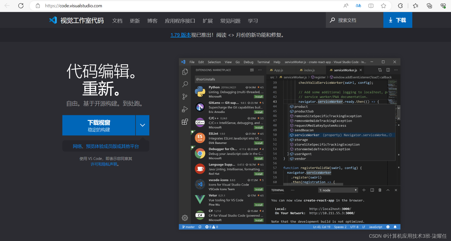
Task: Click the 搜索文档 search field
Action: pyautogui.click(x=354, y=20)
